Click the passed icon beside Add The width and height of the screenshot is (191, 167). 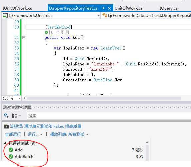tap(11, 150)
